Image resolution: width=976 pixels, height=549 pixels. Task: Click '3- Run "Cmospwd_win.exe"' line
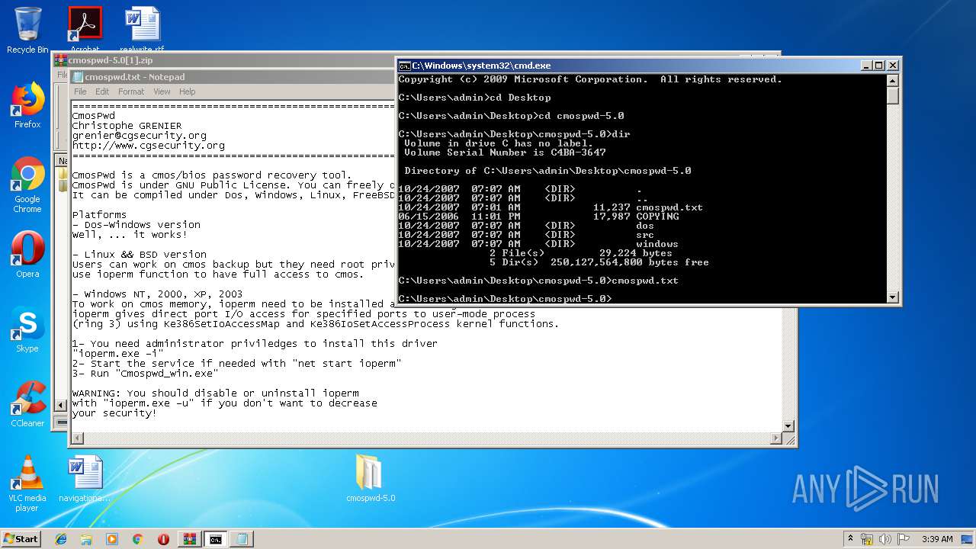pos(146,374)
